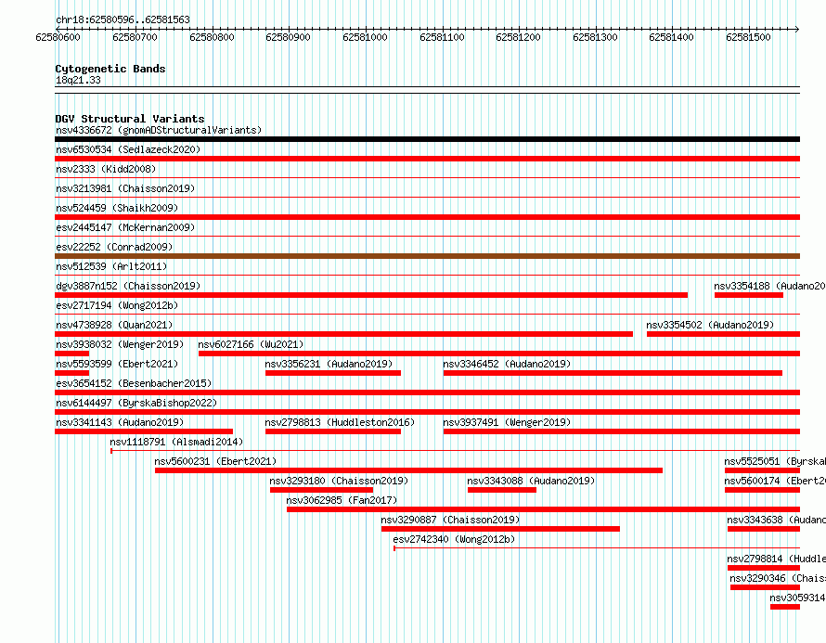Select nsv3938032 (Wenger2019) label
This screenshot has width=826, height=643.
point(120,344)
